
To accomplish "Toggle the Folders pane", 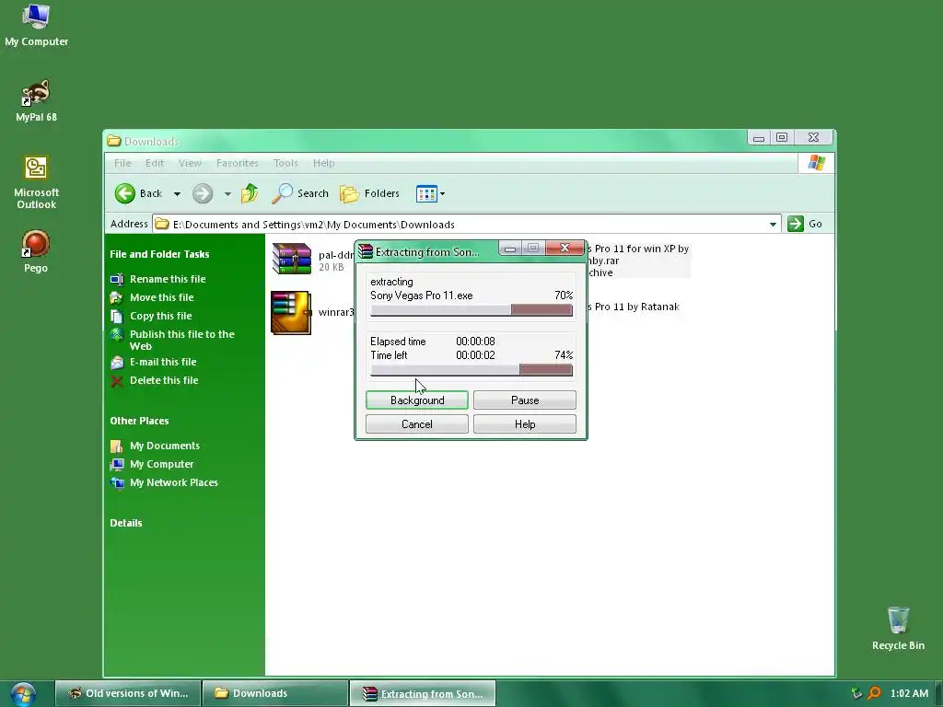I will coord(370,193).
